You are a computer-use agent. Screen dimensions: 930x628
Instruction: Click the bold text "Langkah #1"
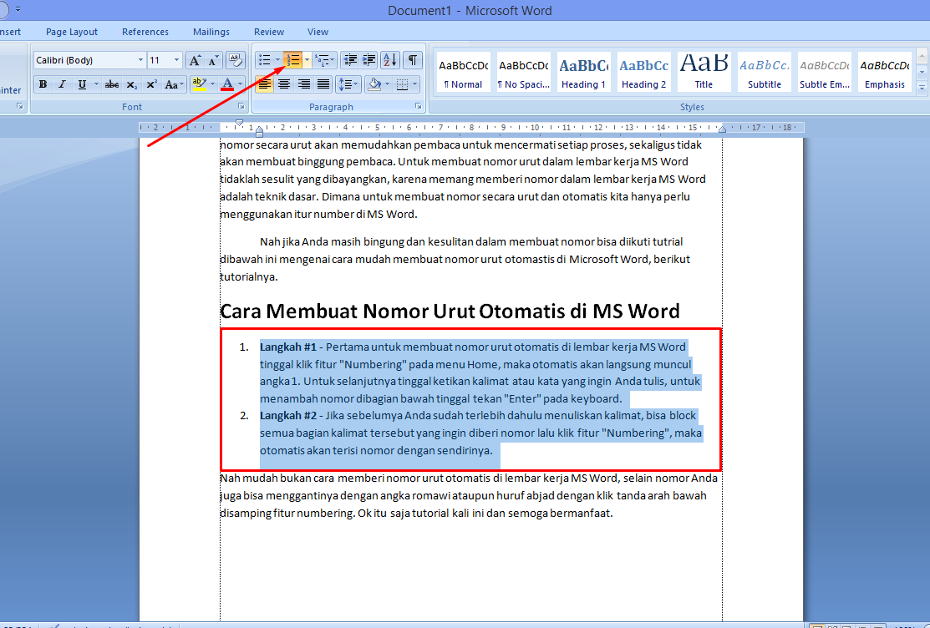click(x=287, y=347)
